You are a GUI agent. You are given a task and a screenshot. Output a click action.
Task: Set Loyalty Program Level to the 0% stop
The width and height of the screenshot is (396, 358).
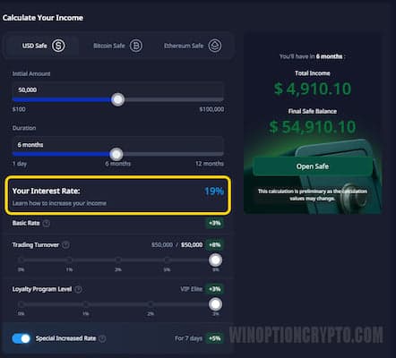click(x=21, y=304)
